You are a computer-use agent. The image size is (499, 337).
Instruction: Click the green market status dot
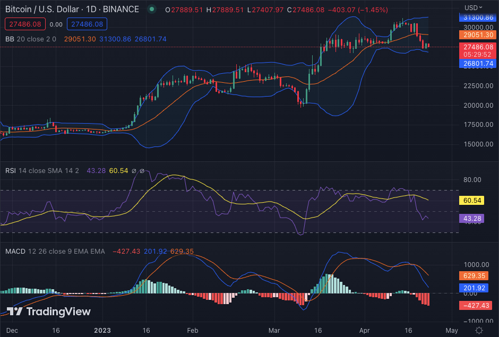(152, 9)
